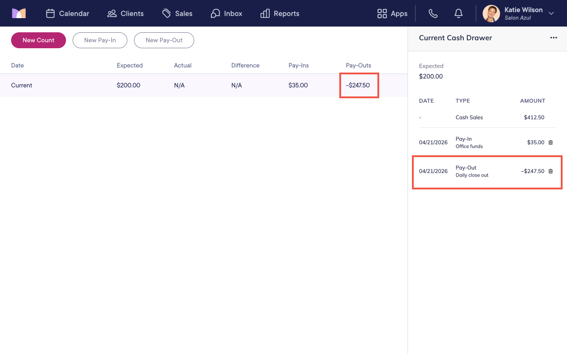Open the Clients section
Viewport: 567px width, 354px height.
coord(125,13)
